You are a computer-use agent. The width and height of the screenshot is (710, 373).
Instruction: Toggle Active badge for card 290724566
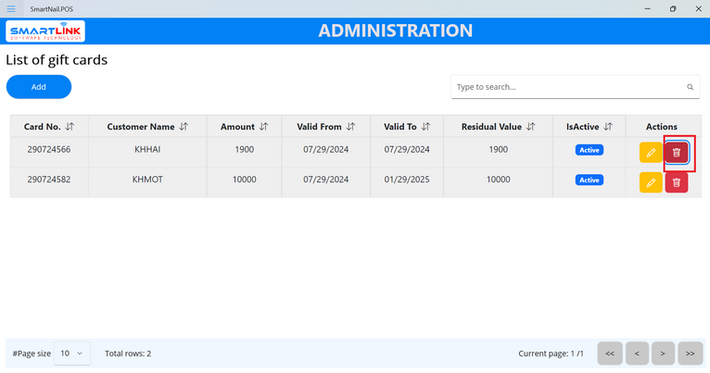coord(590,150)
